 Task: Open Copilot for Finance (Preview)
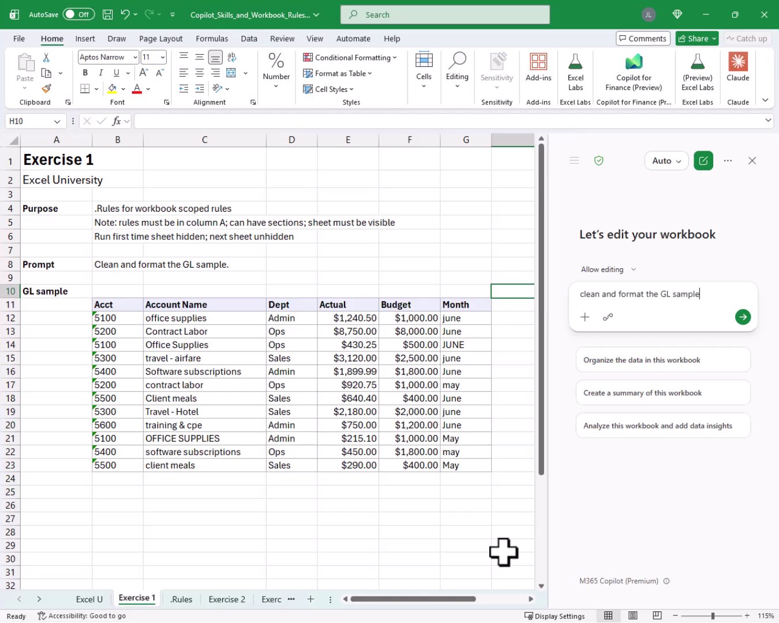click(634, 72)
